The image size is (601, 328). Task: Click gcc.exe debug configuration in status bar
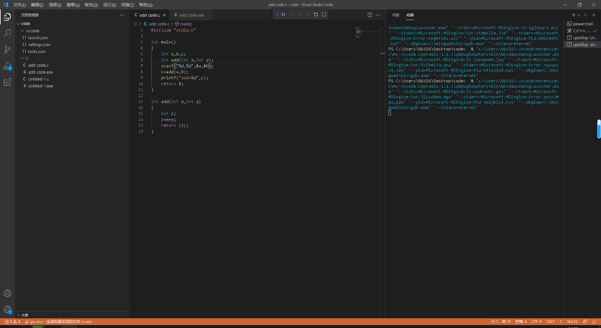pyautogui.click(x=58, y=322)
